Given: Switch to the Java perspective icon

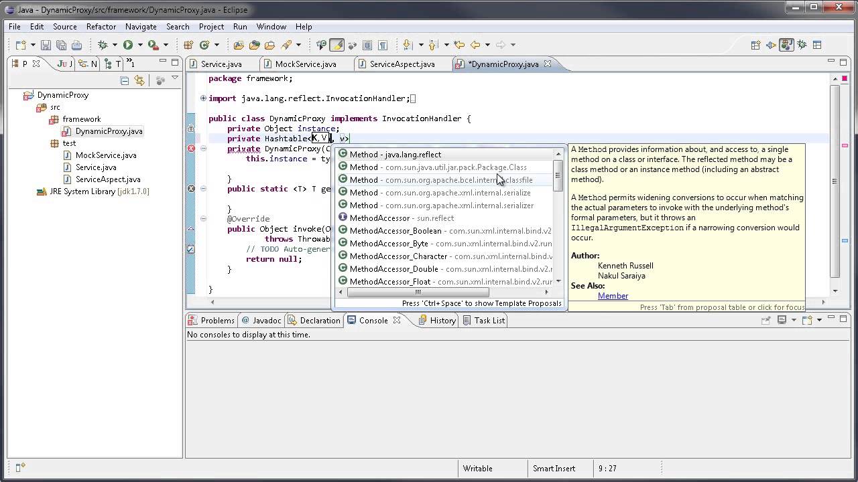Looking at the screenshot, I should click(x=786, y=45).
